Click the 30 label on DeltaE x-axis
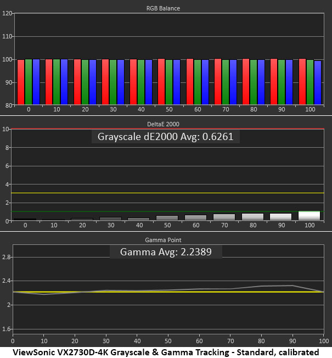This screenshot has width=332, height=358. click(111, 225)
